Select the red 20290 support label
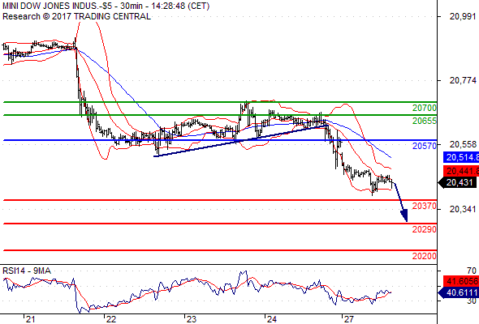 425,229
